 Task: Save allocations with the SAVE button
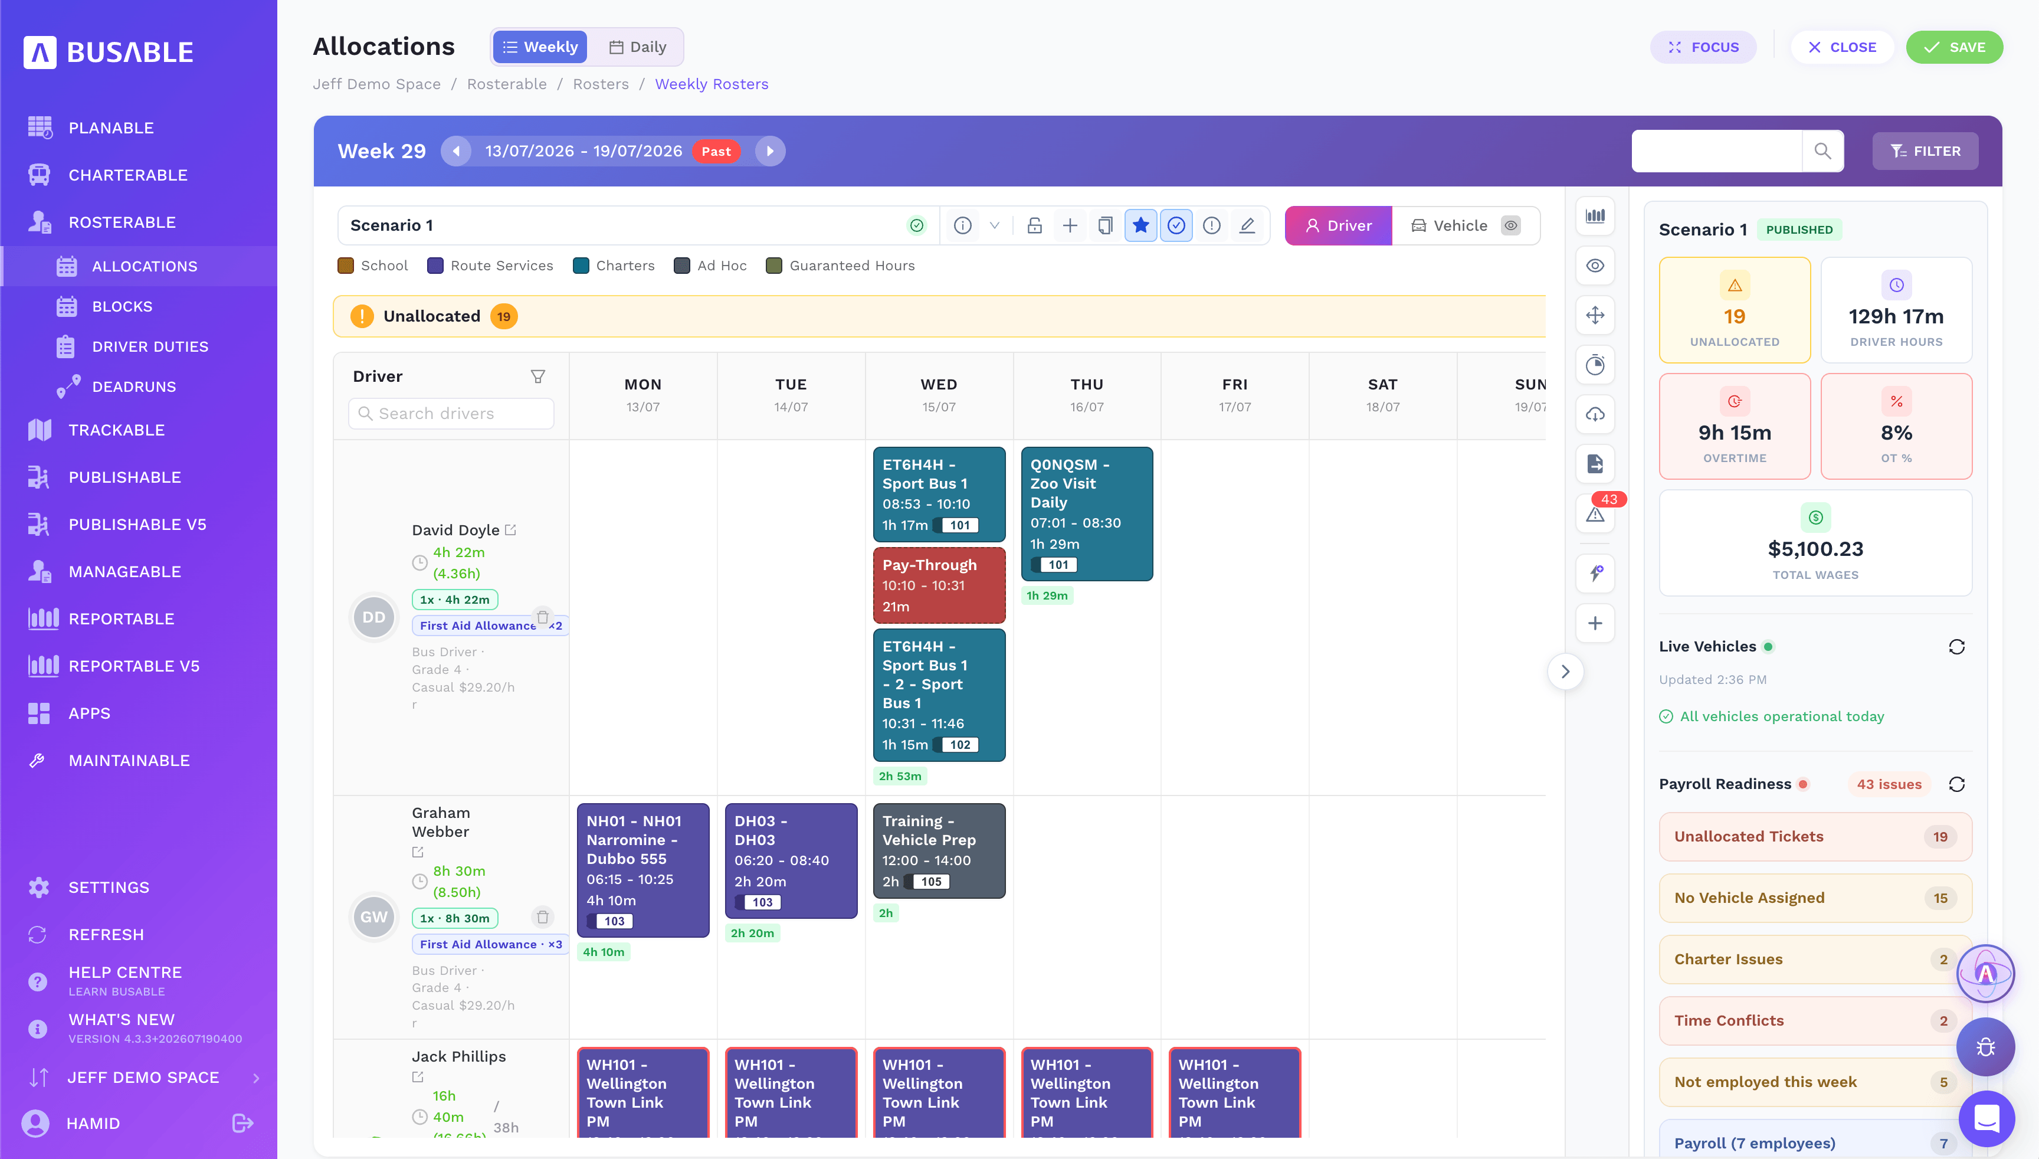point(1954,47)
